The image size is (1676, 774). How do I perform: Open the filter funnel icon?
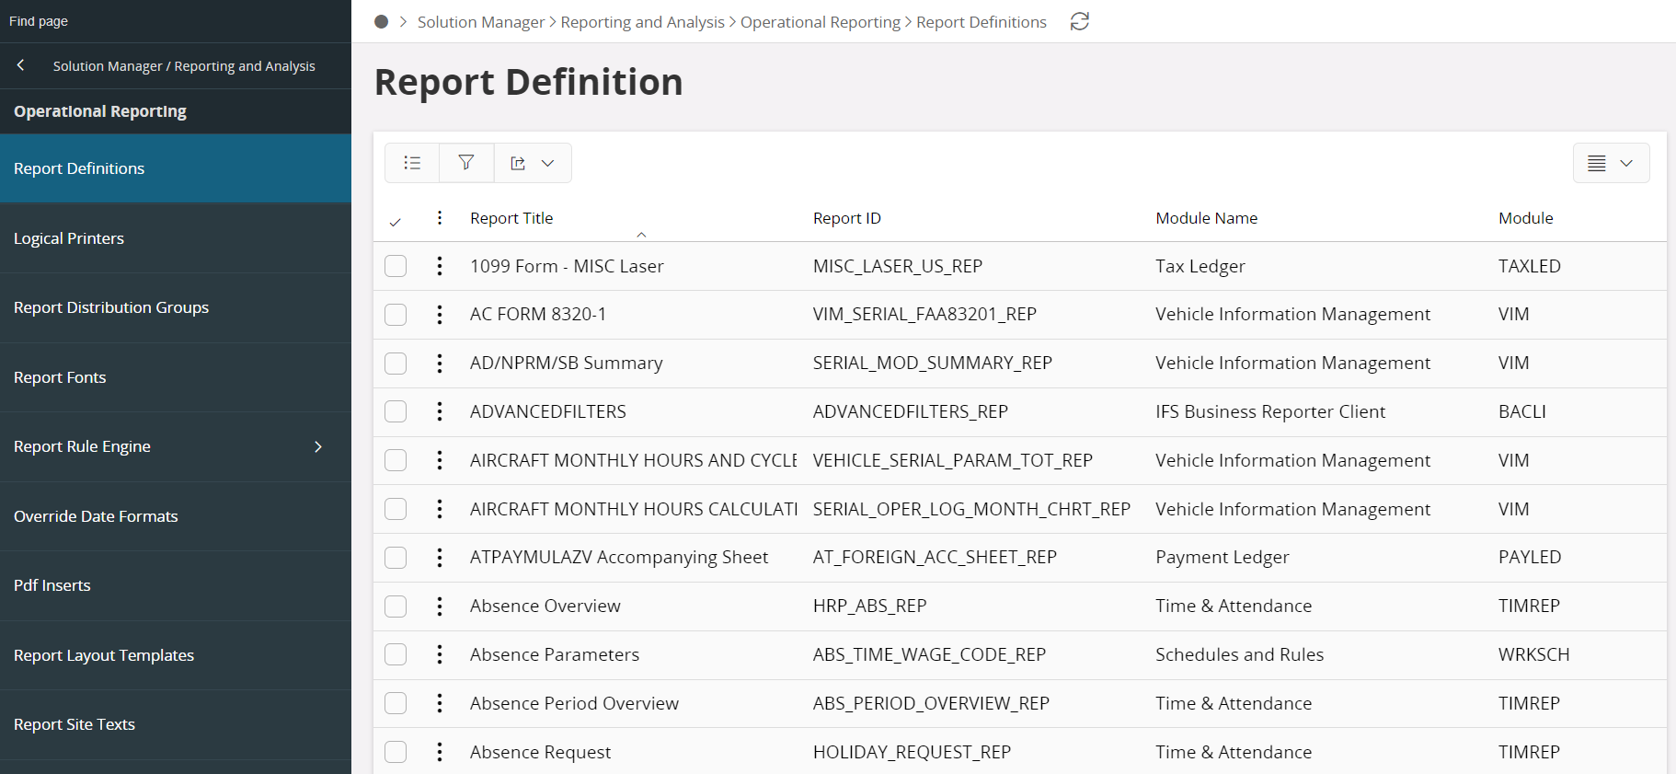[x=466, y=163]
